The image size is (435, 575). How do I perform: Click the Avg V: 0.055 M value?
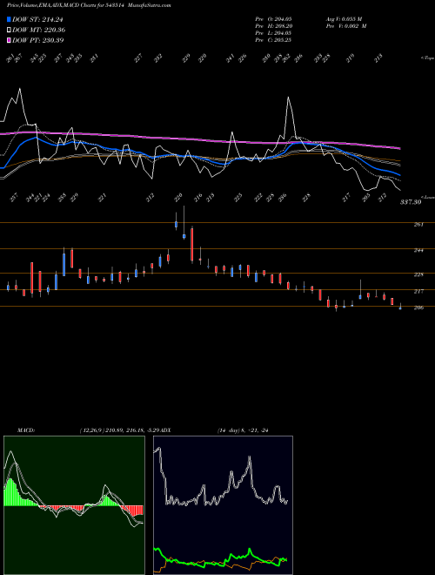[x=344, y=19]
